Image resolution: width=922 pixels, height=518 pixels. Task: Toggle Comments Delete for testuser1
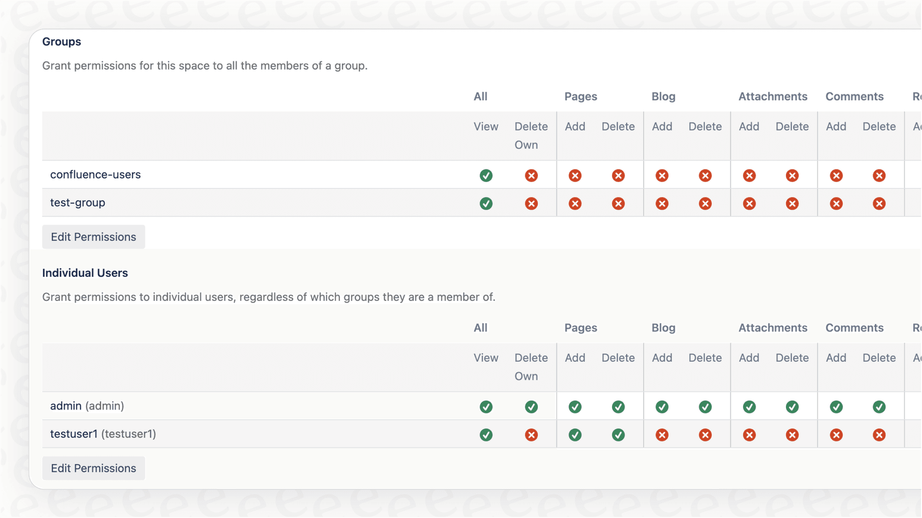pyautogui.click(x=879, y=434)
